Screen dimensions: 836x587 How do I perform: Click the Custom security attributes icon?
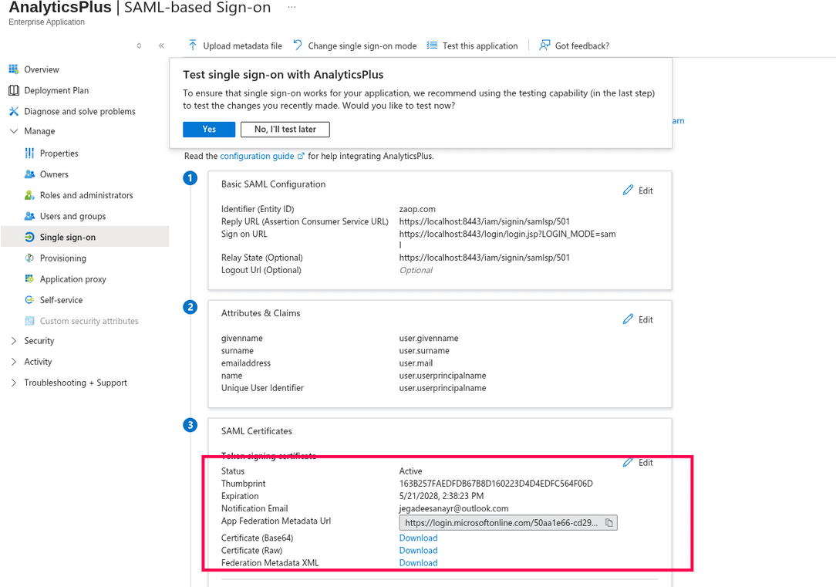tap(29, 321)
